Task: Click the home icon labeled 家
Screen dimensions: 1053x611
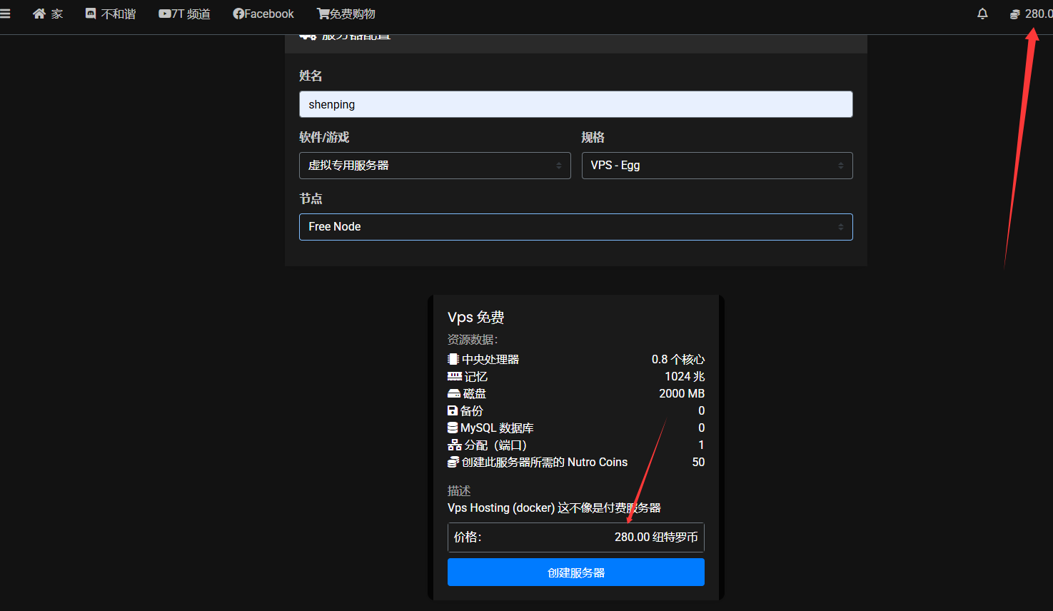Action: pyautogui.click(x=39, y=14)
